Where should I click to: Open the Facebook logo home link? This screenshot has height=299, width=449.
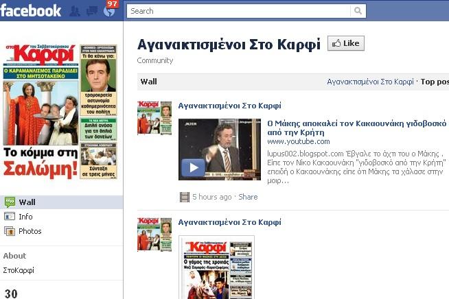[31, 10]
